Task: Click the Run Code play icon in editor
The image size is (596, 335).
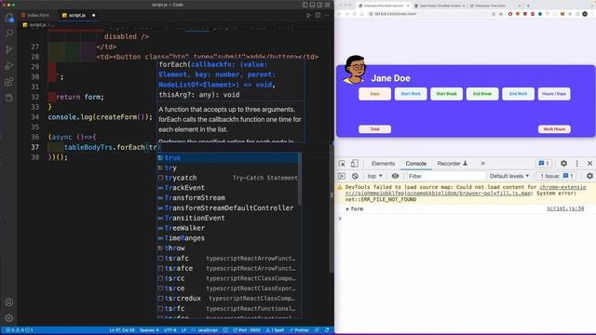Action: click(x=308, y=15)
